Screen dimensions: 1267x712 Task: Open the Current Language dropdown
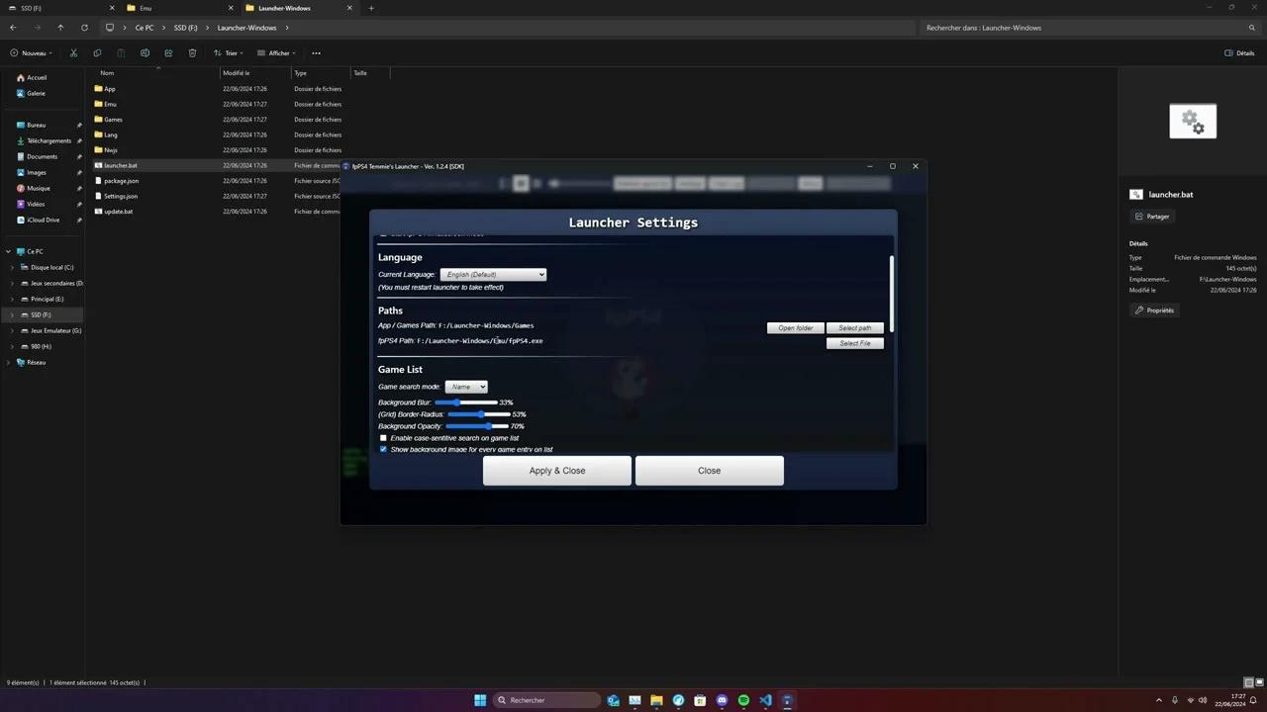point(493,274)
